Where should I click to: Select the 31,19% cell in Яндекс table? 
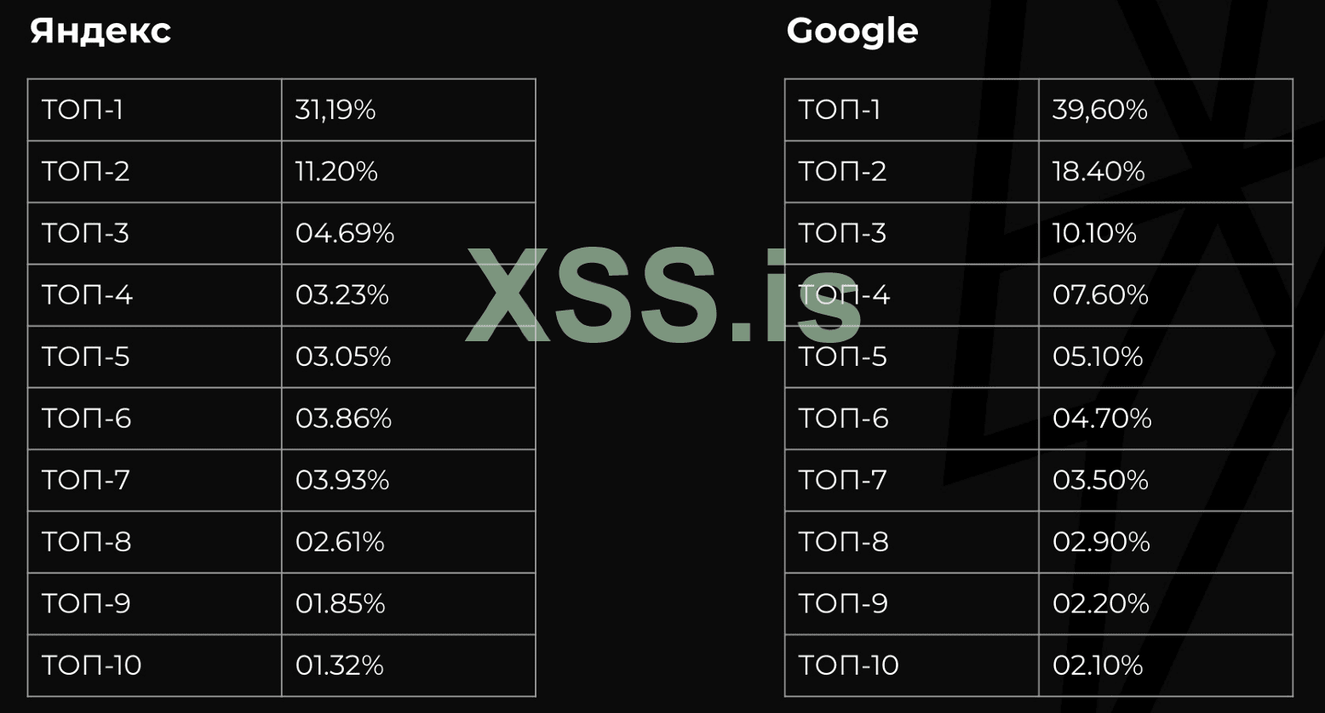pos(336,111)
